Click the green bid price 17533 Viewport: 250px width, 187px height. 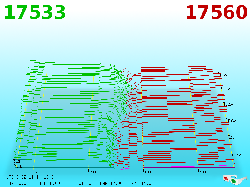pyautogui.click(x=35, y=12)
